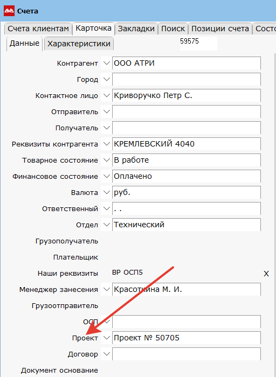Open the Финансовое состояние dropdown

click(x=106, y=176)
